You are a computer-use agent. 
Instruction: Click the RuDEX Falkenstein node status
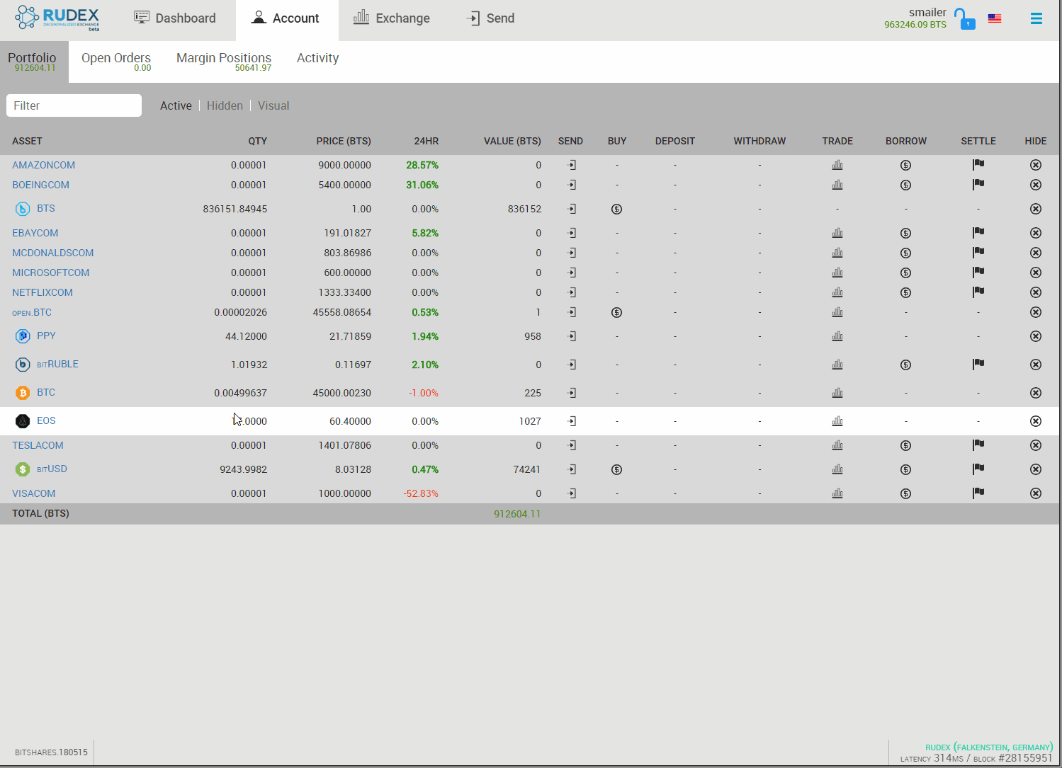click(x=989, y=747)
